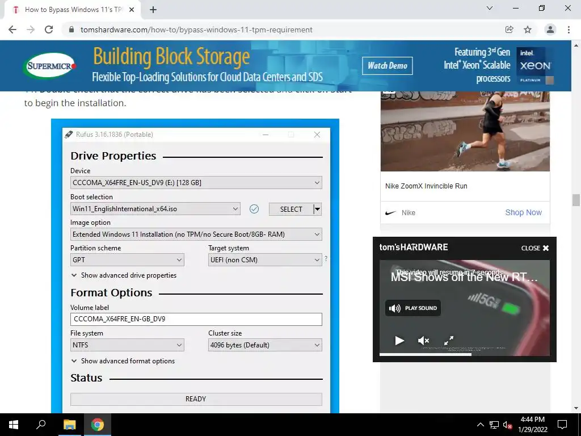Click the Volume label text field
Image resolution: width=581 pixels, height=436 pixels.
point(196,319)
